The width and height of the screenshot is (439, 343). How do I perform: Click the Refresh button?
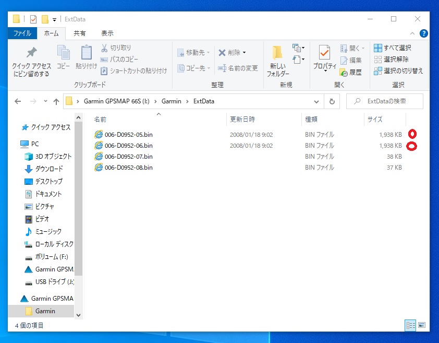coord(332,101)
